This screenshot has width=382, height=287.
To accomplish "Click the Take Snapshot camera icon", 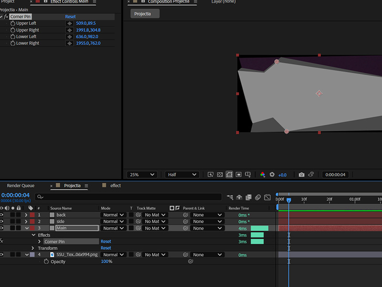I will pos(301,175).
